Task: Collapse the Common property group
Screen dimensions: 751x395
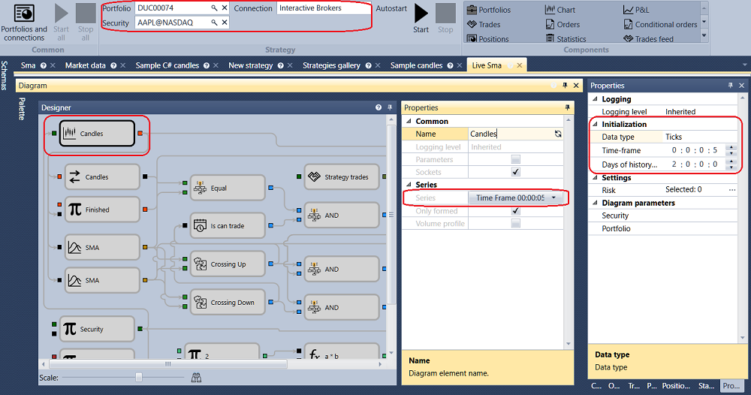Action: (409, 121)
